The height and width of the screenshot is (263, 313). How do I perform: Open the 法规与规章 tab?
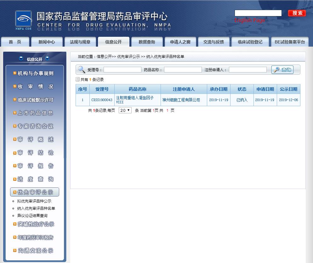[x=80, y=42]
